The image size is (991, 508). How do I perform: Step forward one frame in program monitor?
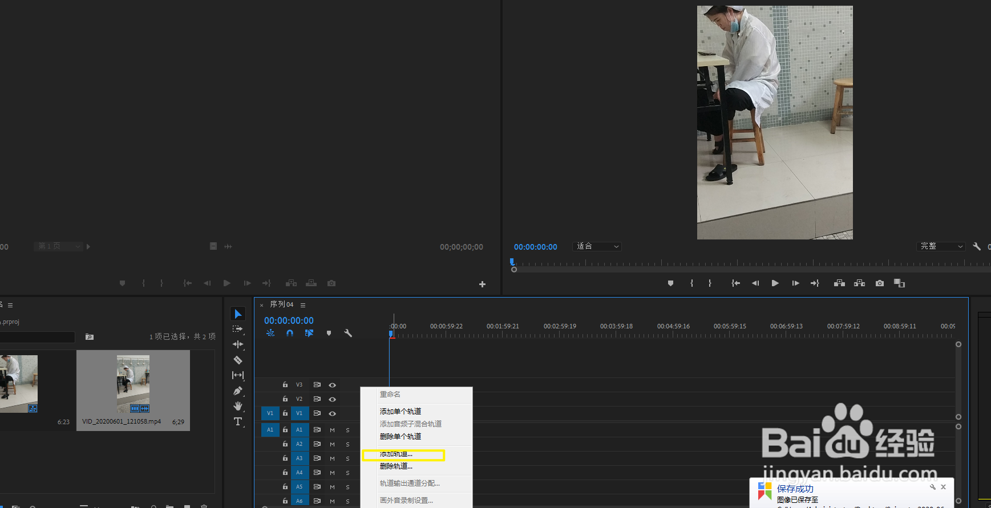click(795, 283)
